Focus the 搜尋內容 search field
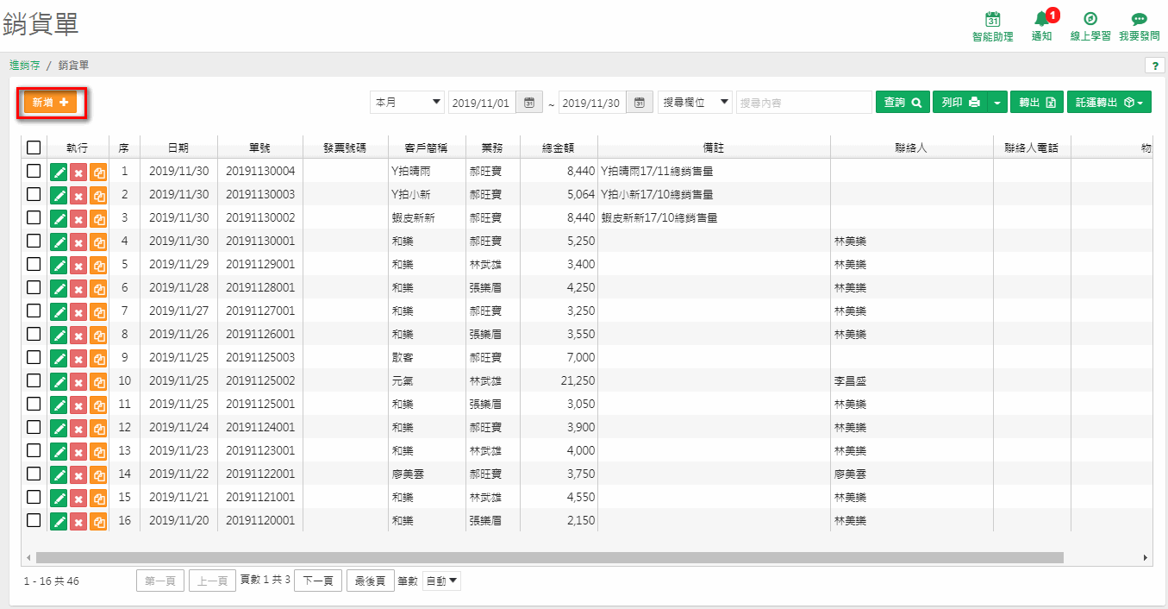 tap(804, 103)
